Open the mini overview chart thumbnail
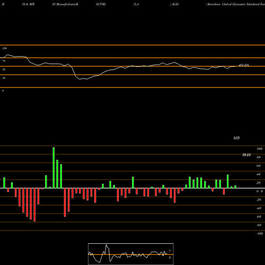This screenshot has height=265, width=265. 131,254
